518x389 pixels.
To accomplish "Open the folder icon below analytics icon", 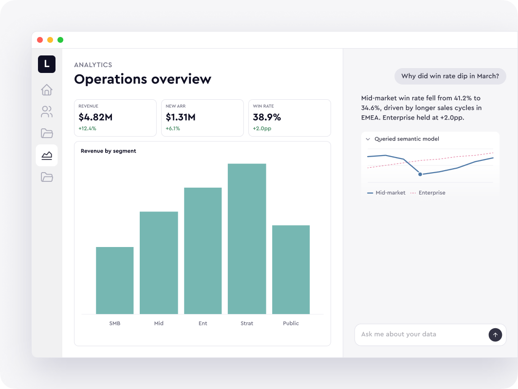I will tap(47, 177).
